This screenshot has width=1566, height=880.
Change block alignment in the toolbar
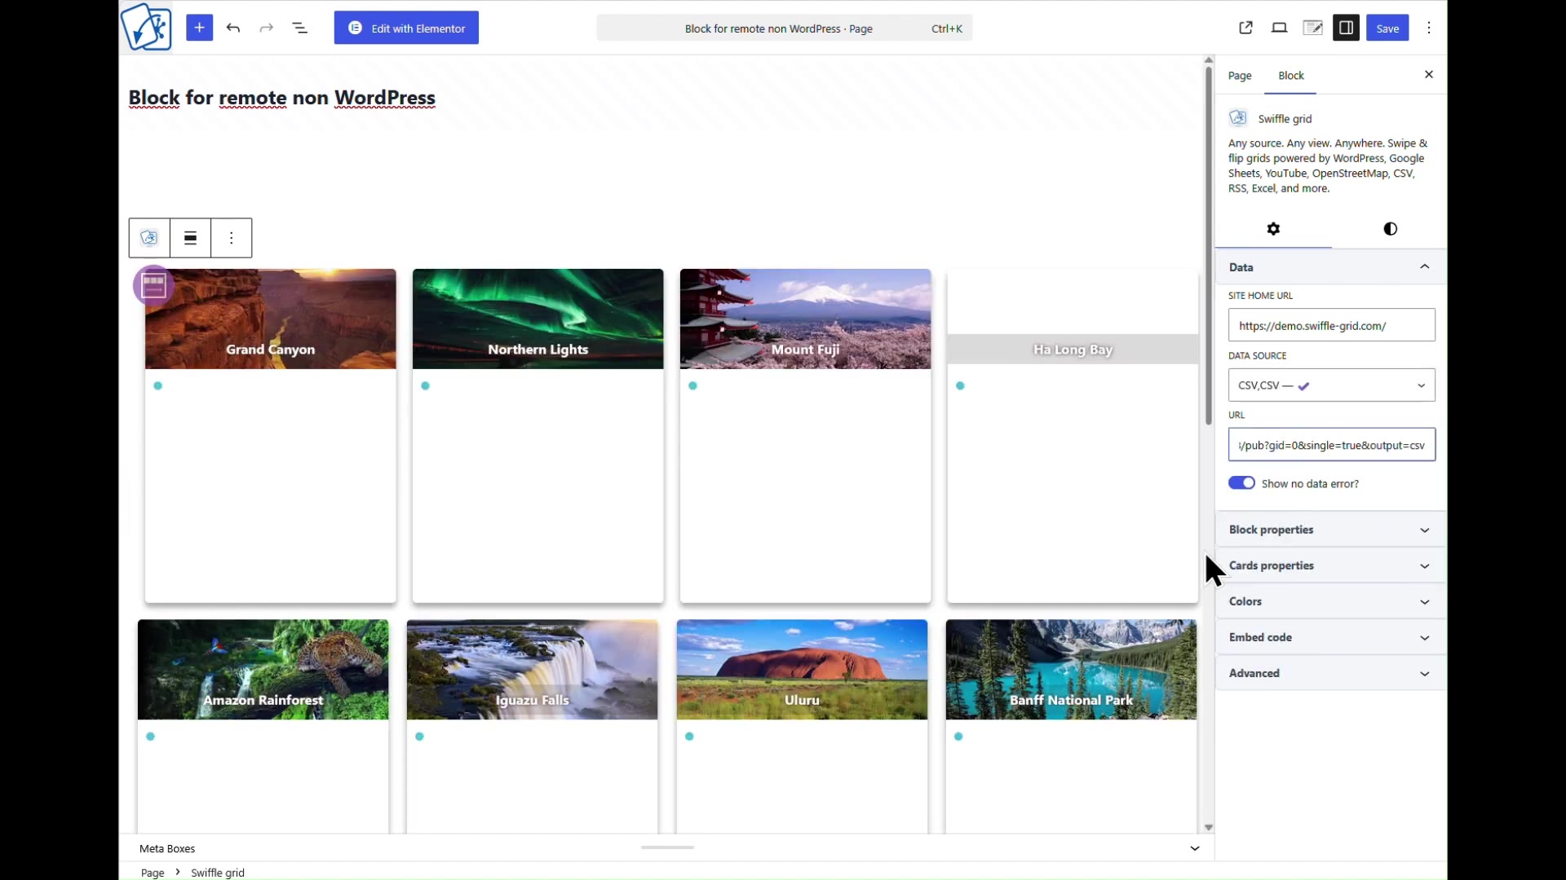click(190, 238)
